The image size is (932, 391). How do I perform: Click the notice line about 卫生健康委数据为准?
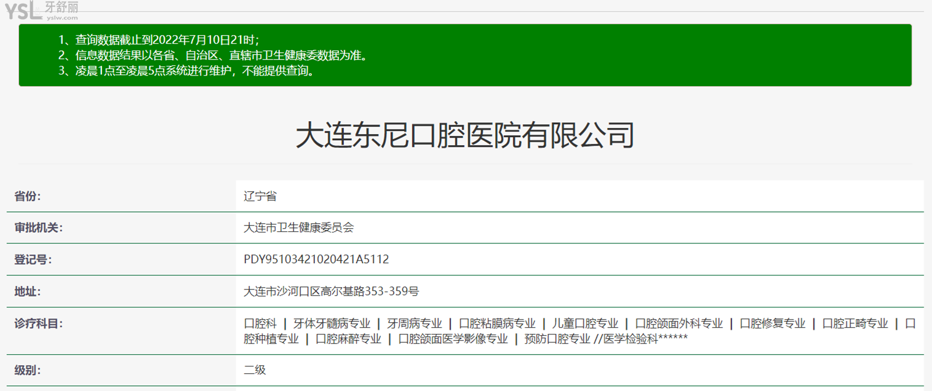[x=214, y=55]
